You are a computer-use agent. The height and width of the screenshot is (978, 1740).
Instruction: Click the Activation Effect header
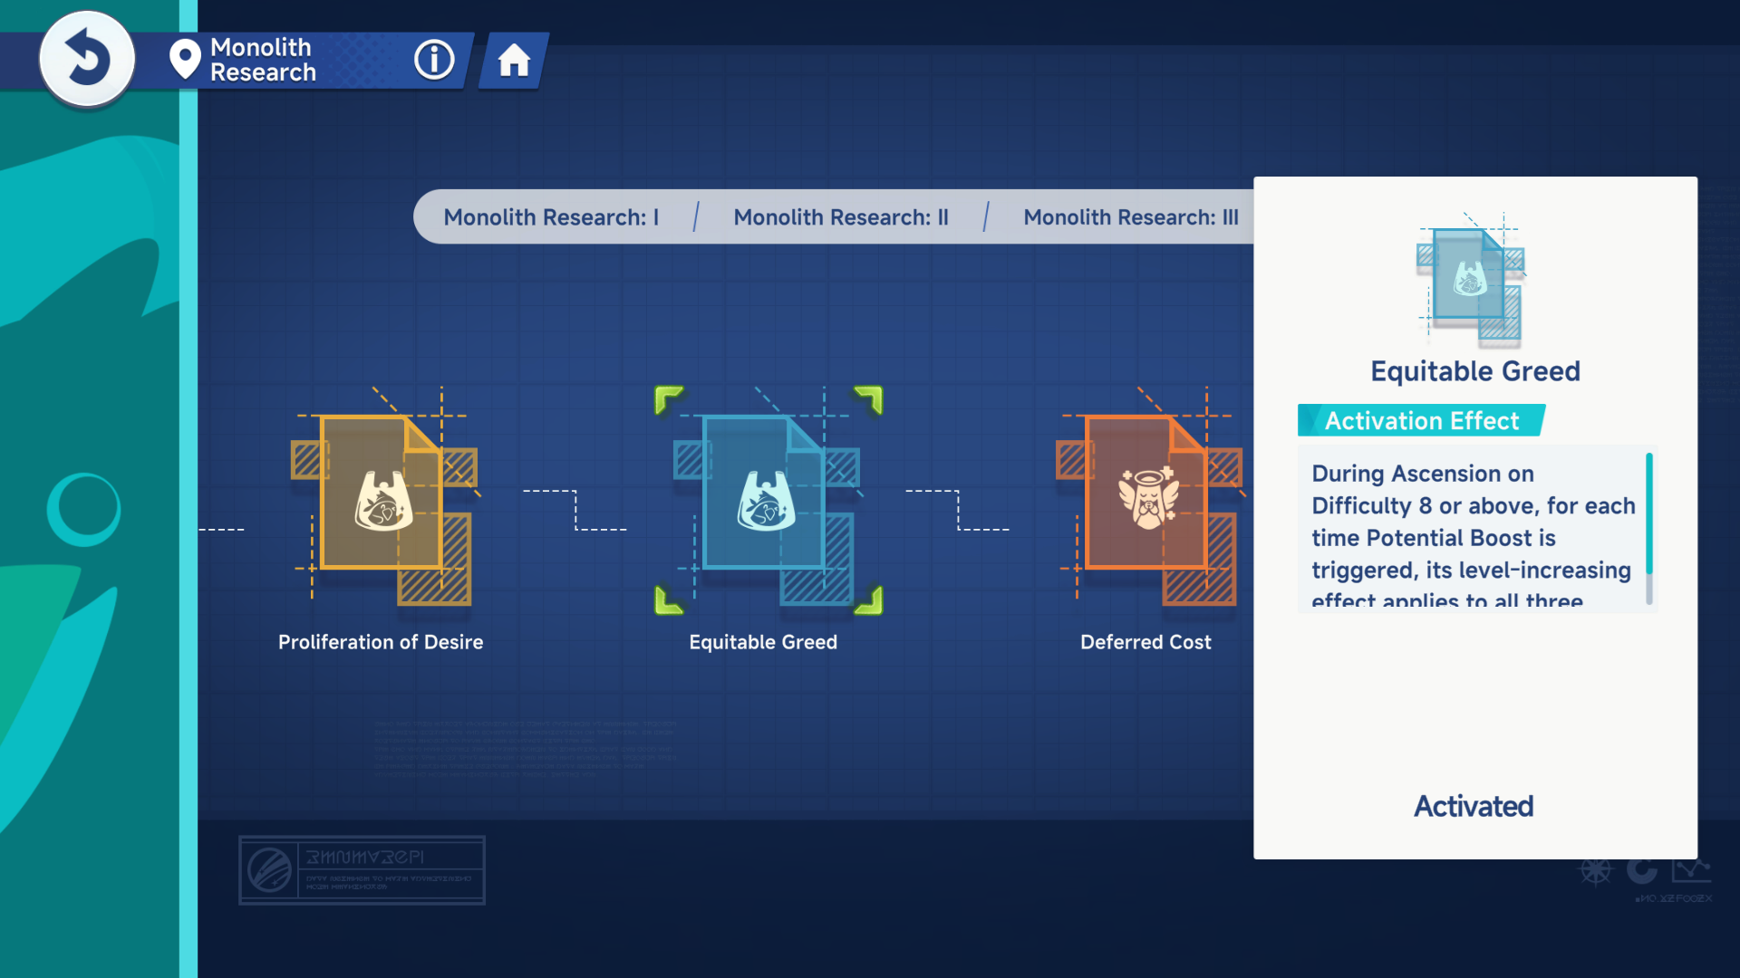[1421, 421]
